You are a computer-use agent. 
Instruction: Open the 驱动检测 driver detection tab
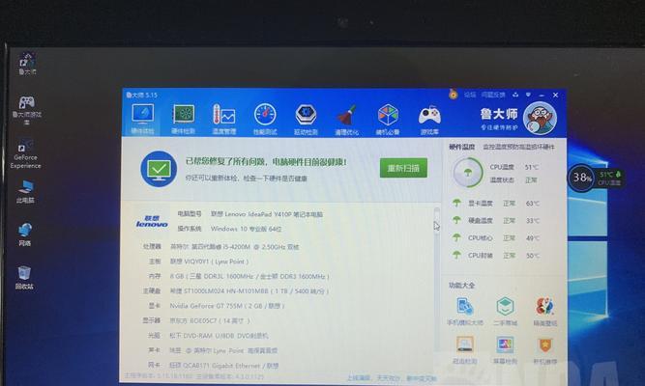pos(306,119)
